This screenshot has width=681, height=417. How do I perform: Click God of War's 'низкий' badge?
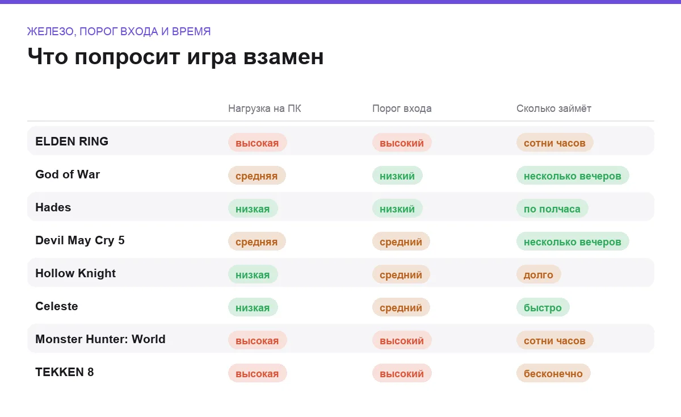[x=397, y=176]
